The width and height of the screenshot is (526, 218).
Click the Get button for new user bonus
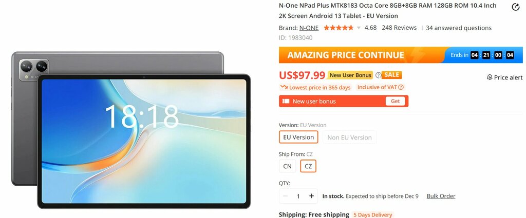click(x=396, y=101)
